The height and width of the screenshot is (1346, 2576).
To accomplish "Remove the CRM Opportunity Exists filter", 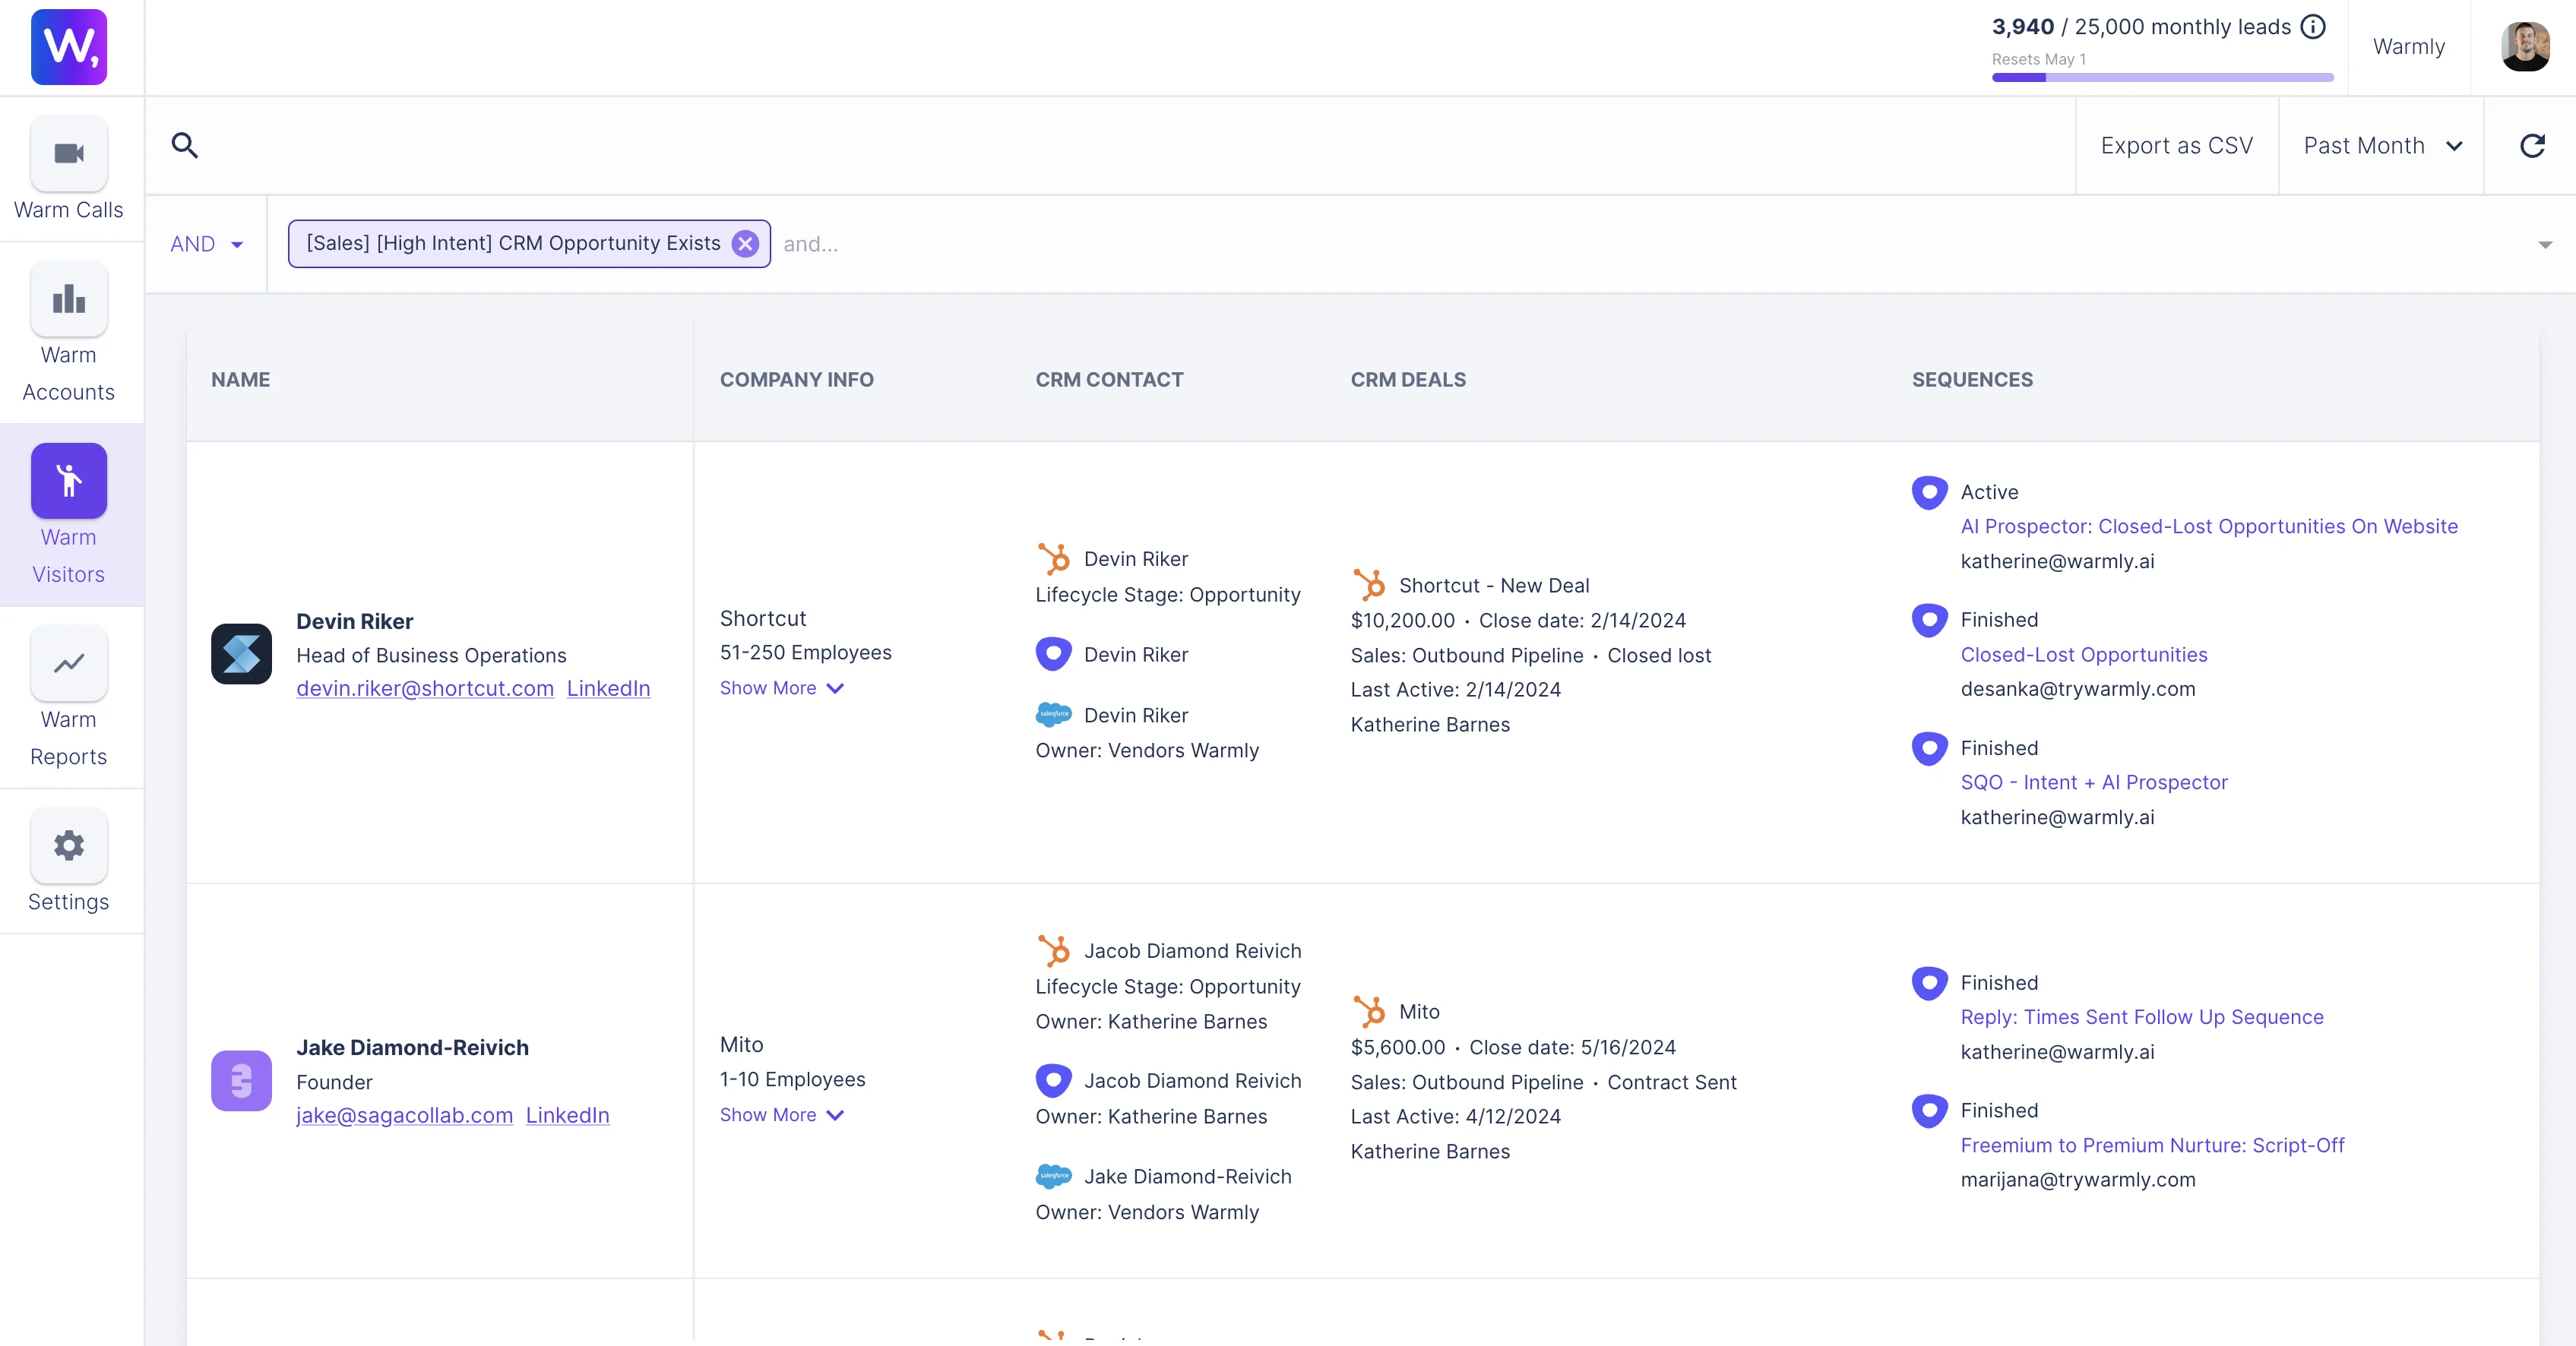I will 745,244.
